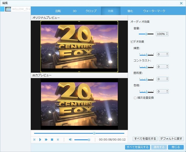Click the 色相 value input field
This screenshot has height=152, width=186.
[x=161, y=91]
